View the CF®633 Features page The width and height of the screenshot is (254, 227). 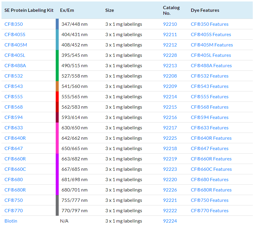pyautogui.click(x=210, y=128)
